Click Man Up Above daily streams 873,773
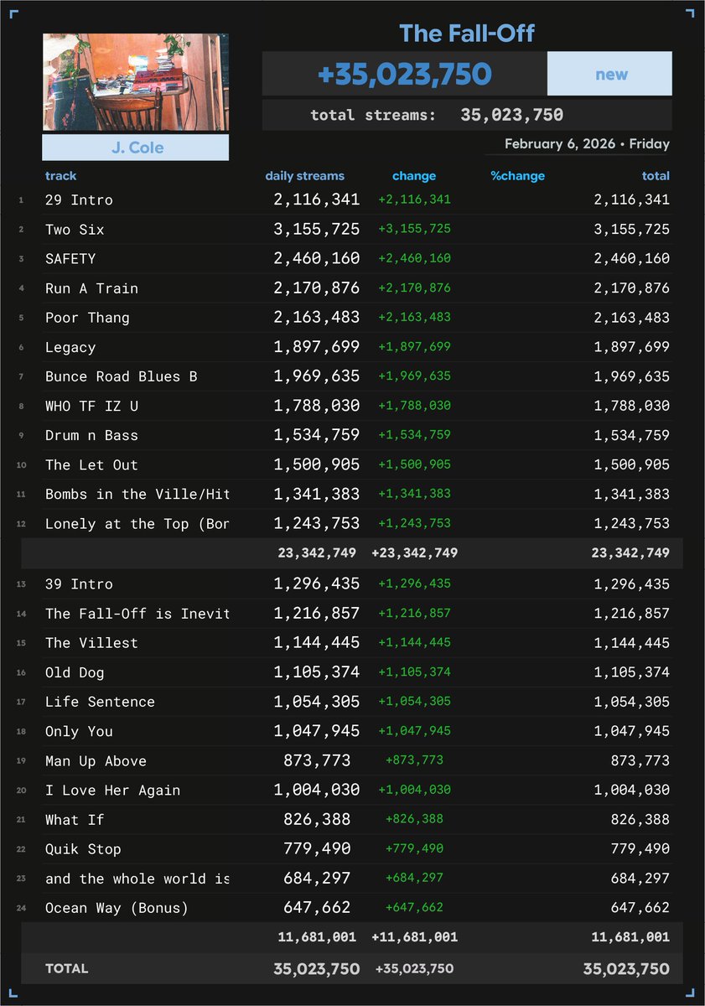 [317, 760]
